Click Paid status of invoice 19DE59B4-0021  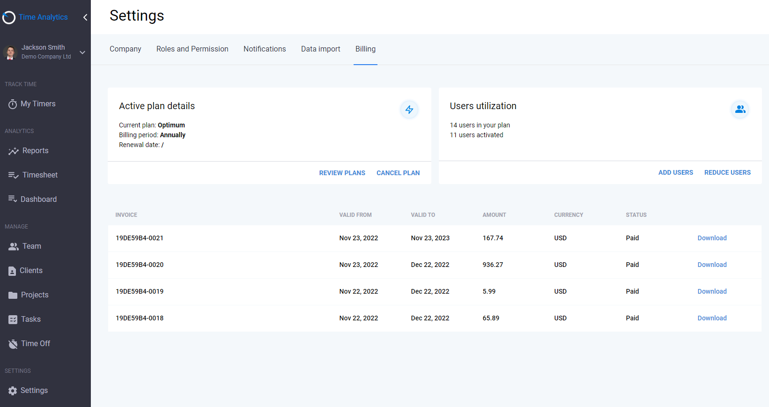tap(632, 238)
